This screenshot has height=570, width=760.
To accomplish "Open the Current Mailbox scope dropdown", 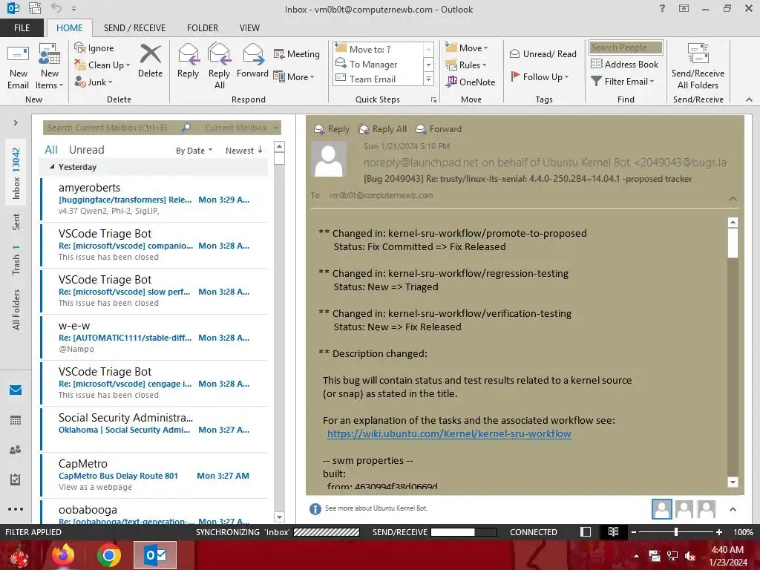I will click(x=240, y=128).
